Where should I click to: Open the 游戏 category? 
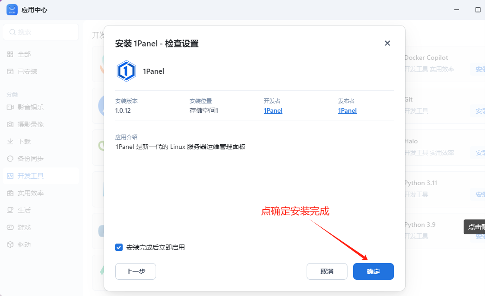coord(41,227)
